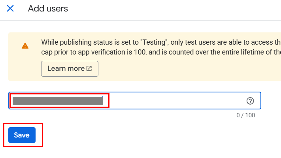Click the help question mark icon
The image size is (281, 158).
pyautogui.click(x=250, y=101)
